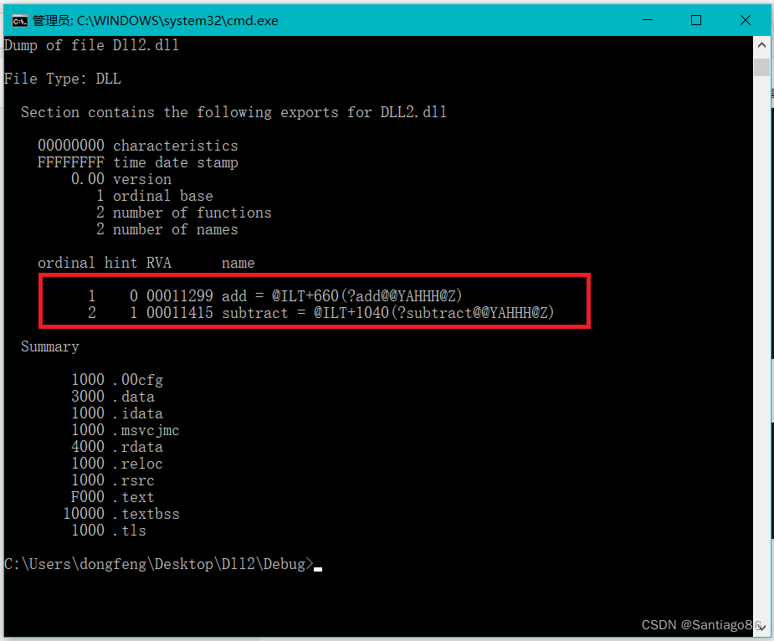
Task: Click the '1000 .00cfg' section row
Action: click(x=117, y=380)
